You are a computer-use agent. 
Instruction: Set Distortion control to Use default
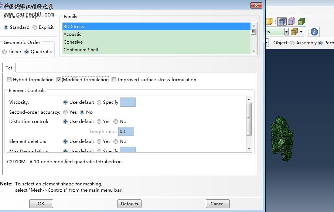click(65, 122)
